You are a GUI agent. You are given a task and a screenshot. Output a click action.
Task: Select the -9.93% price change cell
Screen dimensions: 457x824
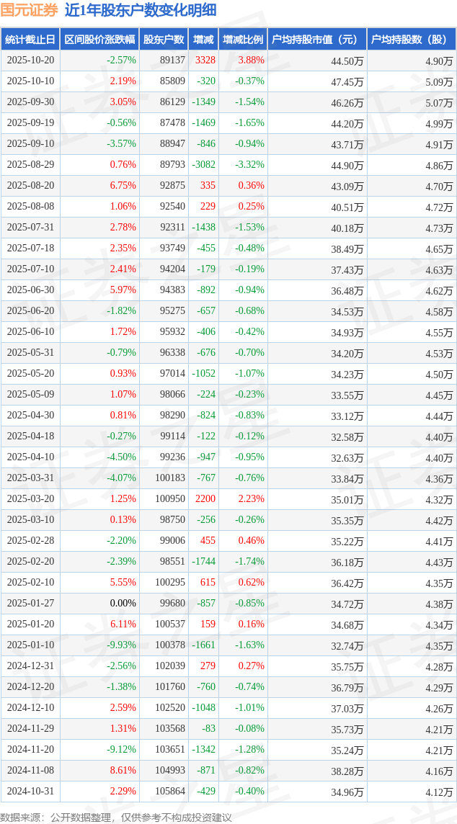pyautogui.click(x=120, y=645)
